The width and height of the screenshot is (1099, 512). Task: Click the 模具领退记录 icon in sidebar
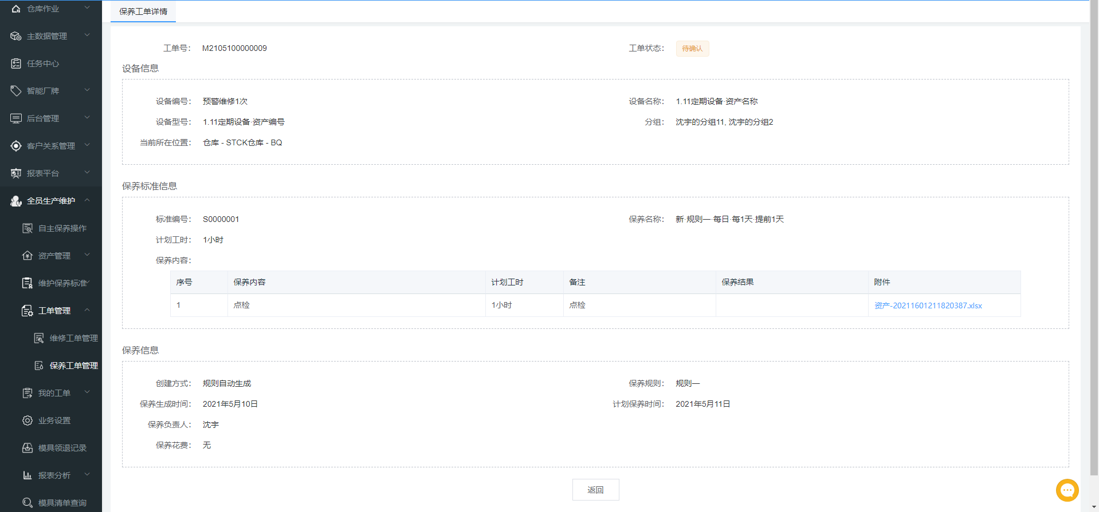pos(28,448)
